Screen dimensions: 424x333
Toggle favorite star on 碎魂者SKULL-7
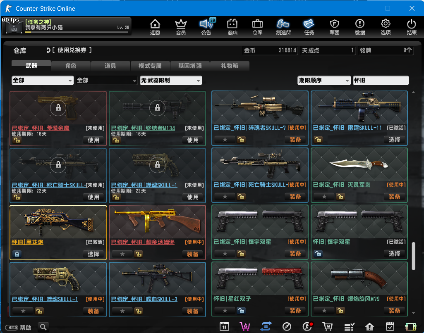point(225,140)
